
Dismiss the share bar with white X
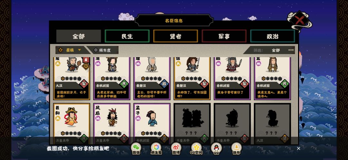pos(298,148)
